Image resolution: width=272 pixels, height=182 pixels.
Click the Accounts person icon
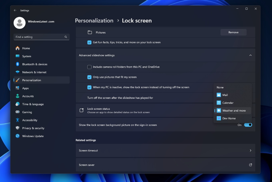[17, 96]
